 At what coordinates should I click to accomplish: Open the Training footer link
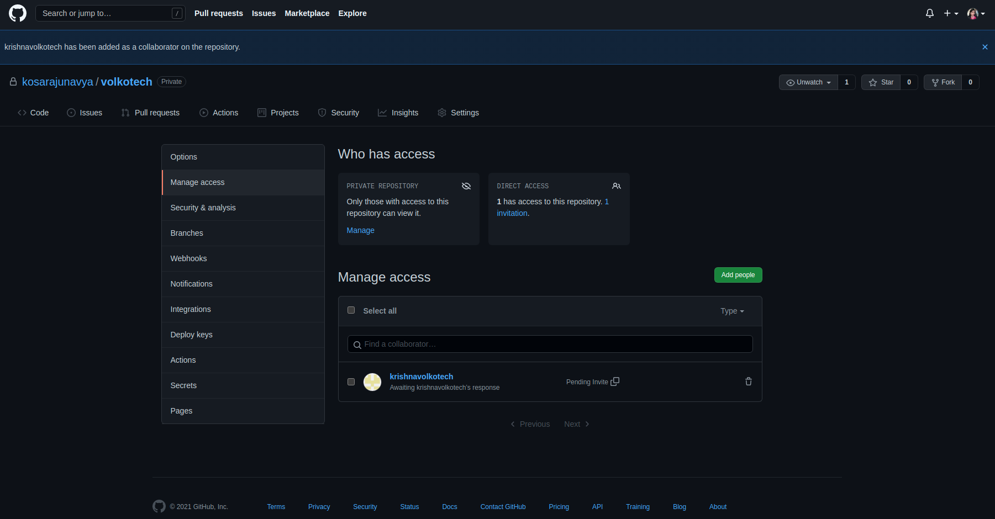pyautogui.click(x=638, y=507)
